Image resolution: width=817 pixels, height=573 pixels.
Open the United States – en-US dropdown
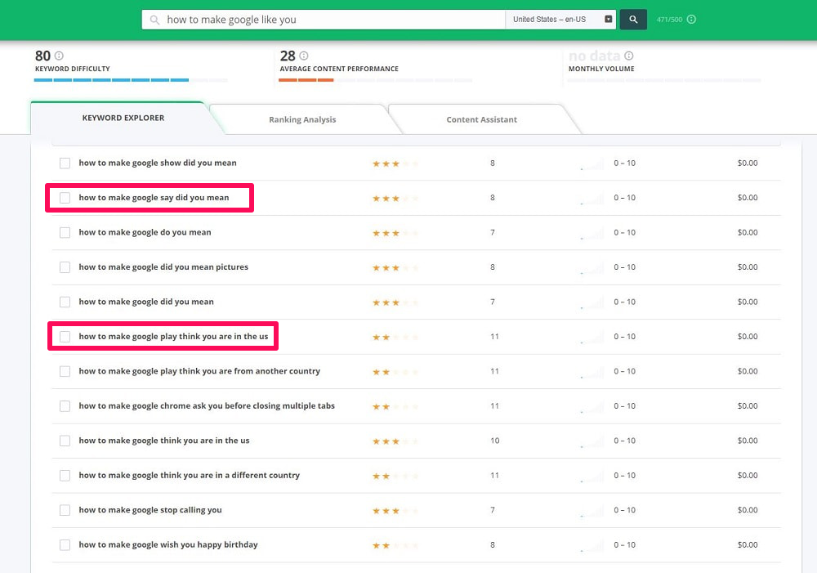[x=561, y=20]
